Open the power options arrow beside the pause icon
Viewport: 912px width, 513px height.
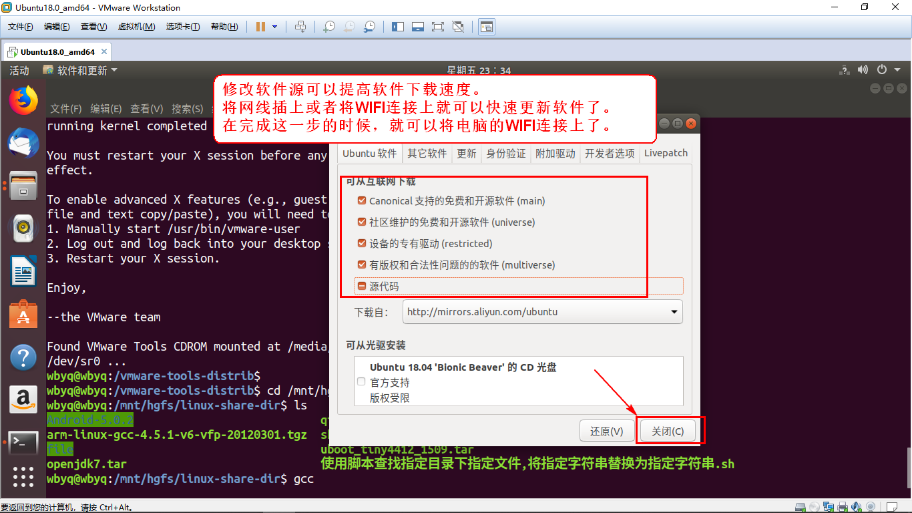tap(274, 27)
